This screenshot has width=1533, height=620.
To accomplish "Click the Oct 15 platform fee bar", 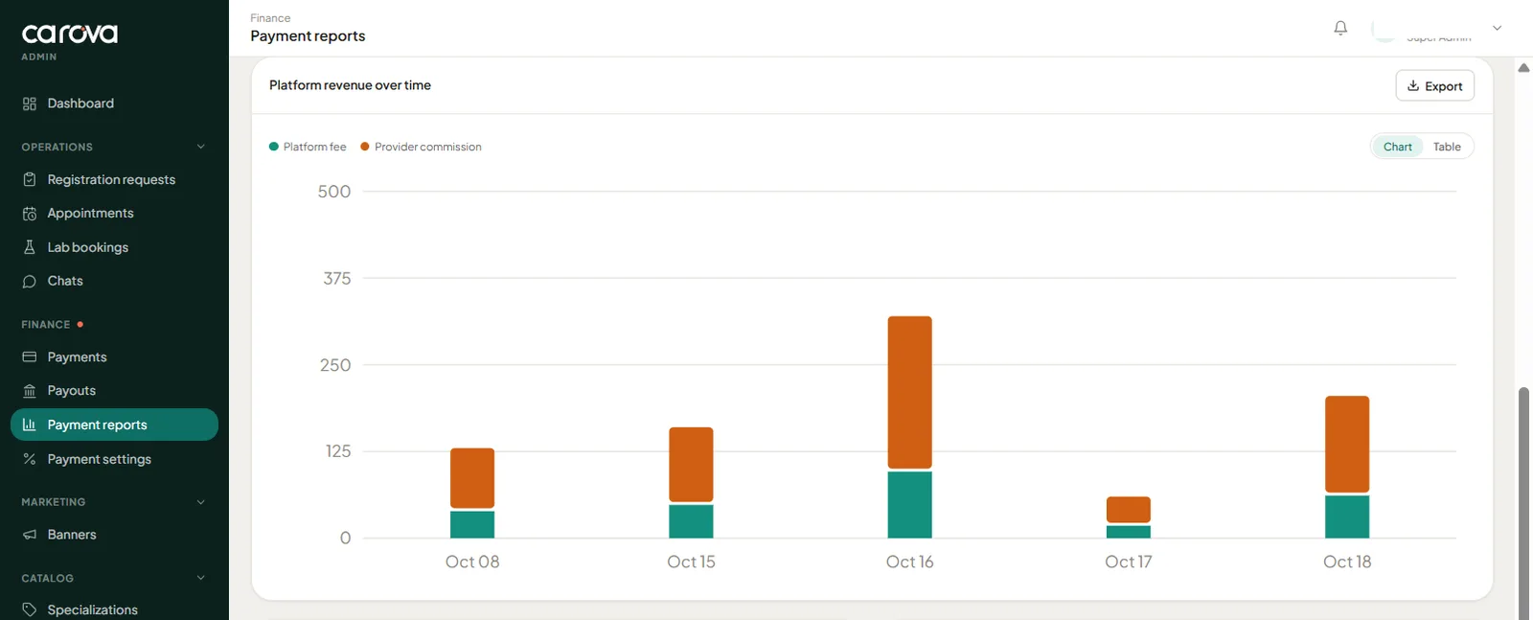I will (x=691, y=521).
